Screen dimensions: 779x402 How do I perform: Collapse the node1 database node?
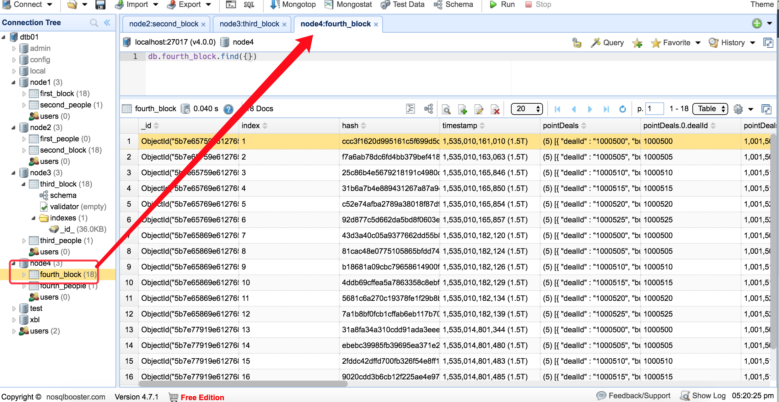[13, 82]
